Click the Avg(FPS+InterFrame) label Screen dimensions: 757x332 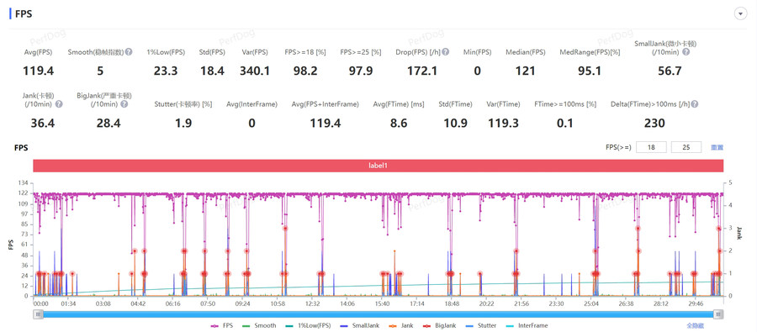(326, 103)
